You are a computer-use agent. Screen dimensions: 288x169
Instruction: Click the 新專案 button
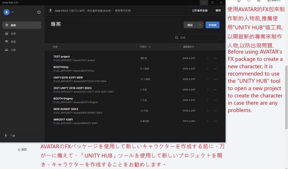pos(212,25)
